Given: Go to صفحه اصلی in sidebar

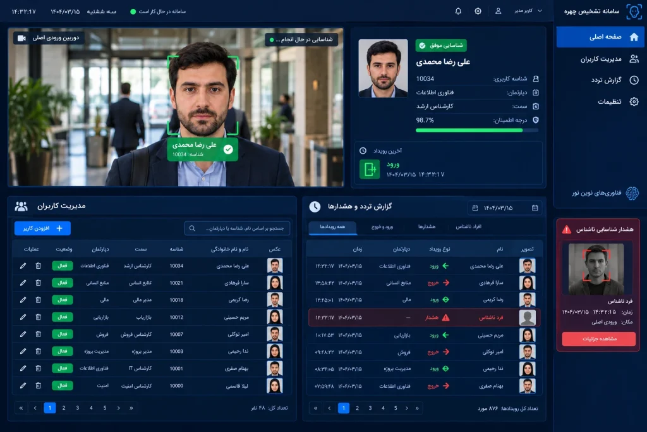Looking at the screenshot, I should coord(600,37).
